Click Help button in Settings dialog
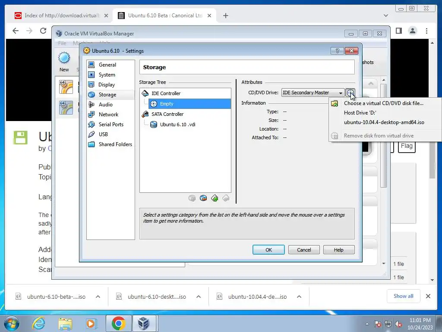The image size is (442, 332). [339, 250]
